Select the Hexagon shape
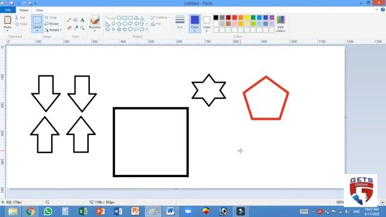Screen dimensions: 386x217 point(125,24)
